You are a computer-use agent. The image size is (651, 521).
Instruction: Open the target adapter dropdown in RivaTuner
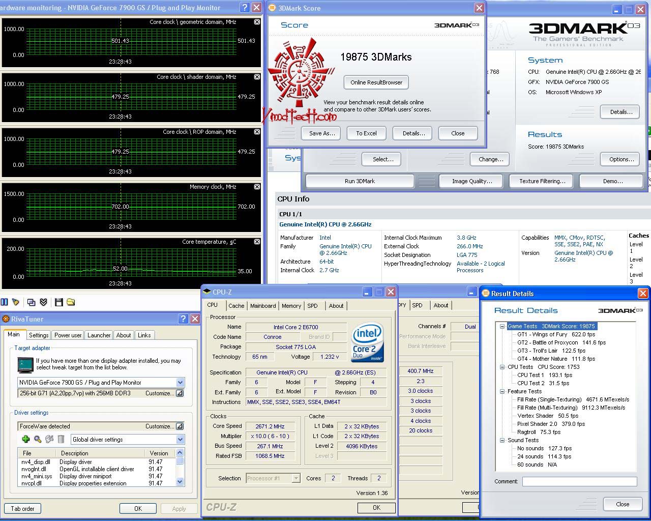click(180, 383)
